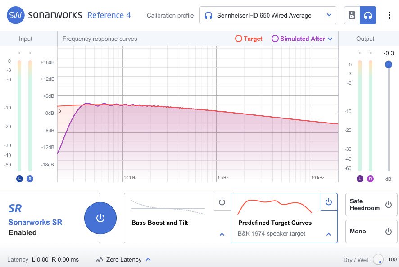Click the input left channel L badge
This screenshot has width=399, height=267.
click(19, 179)
